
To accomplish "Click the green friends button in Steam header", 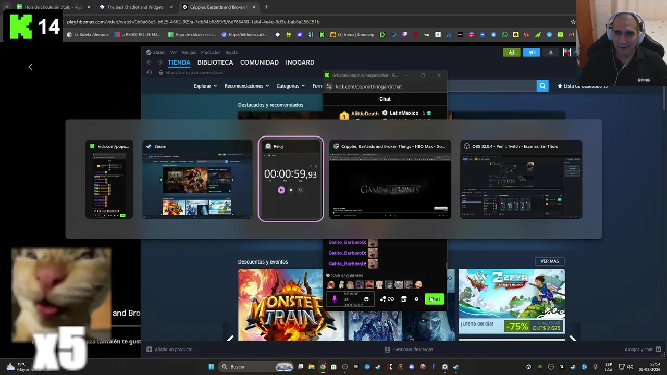I will point(512,52).
